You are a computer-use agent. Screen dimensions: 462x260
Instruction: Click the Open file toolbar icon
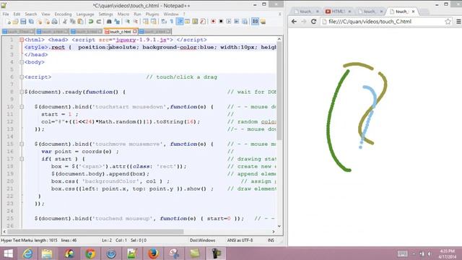coord(16,22)
